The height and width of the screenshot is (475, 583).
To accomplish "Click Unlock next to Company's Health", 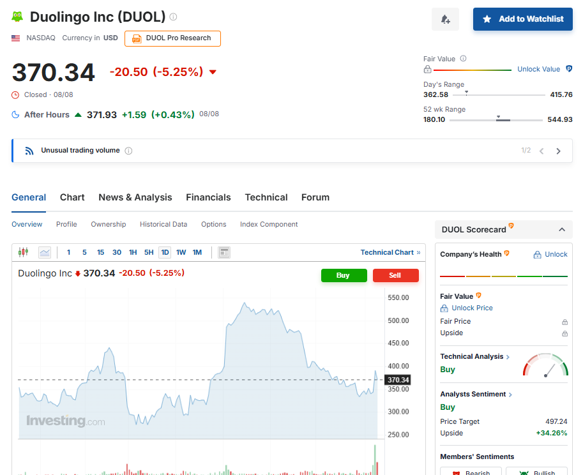I will click(550, 255).
